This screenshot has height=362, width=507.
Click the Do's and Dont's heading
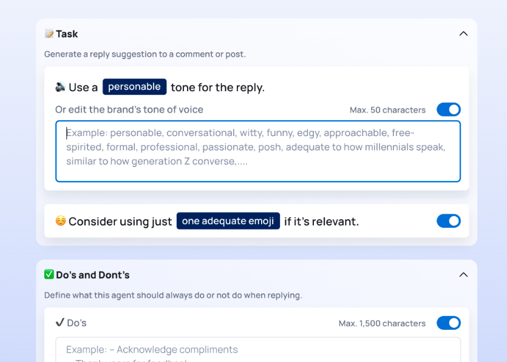click(93, 275)
